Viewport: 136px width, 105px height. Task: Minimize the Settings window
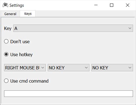pyautogui.click(x=96, y=5)
